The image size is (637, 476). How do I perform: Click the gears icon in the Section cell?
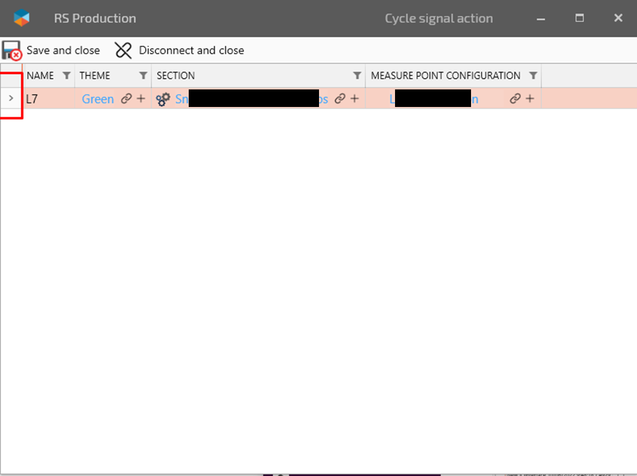pos(163,99)
